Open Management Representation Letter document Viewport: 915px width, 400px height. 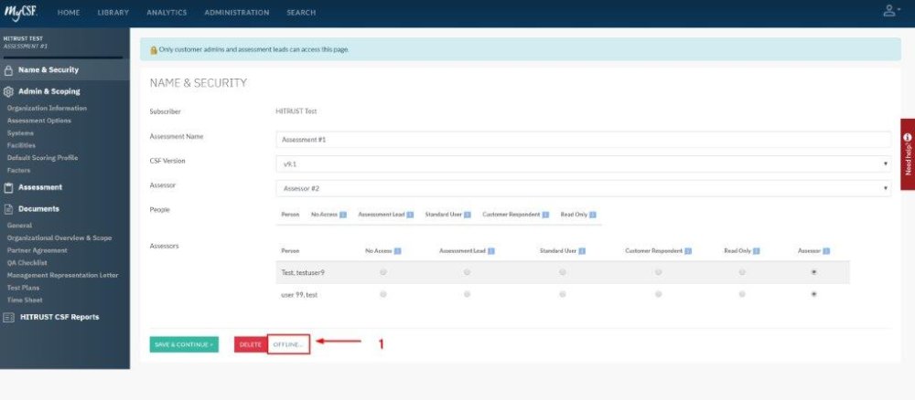click(62, 276)
